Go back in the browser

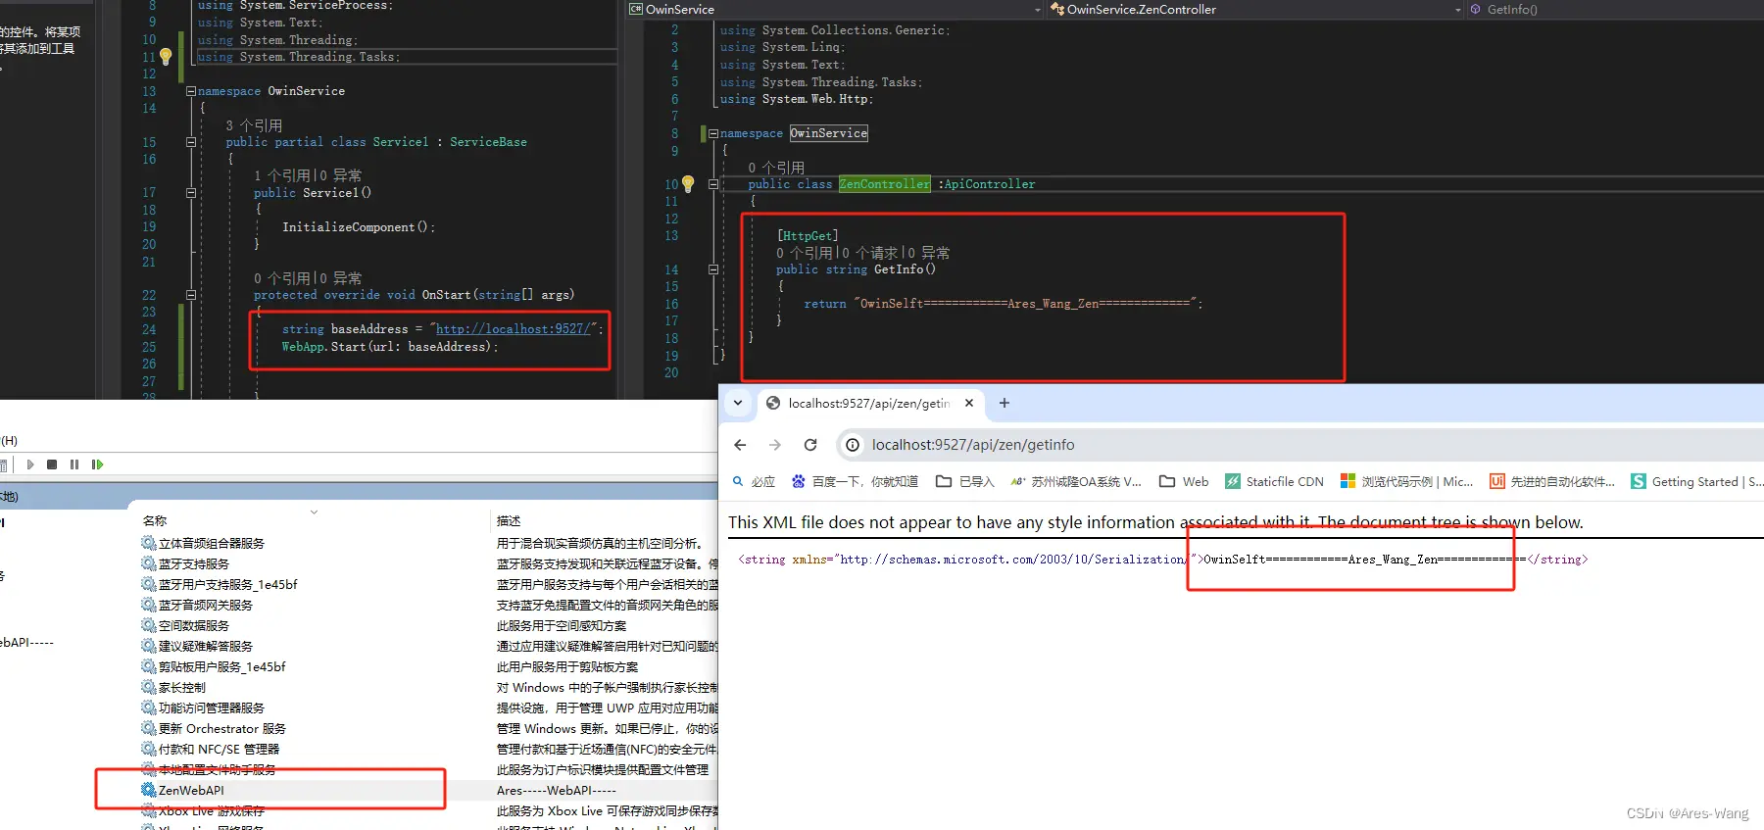click(x=740, y=445)
